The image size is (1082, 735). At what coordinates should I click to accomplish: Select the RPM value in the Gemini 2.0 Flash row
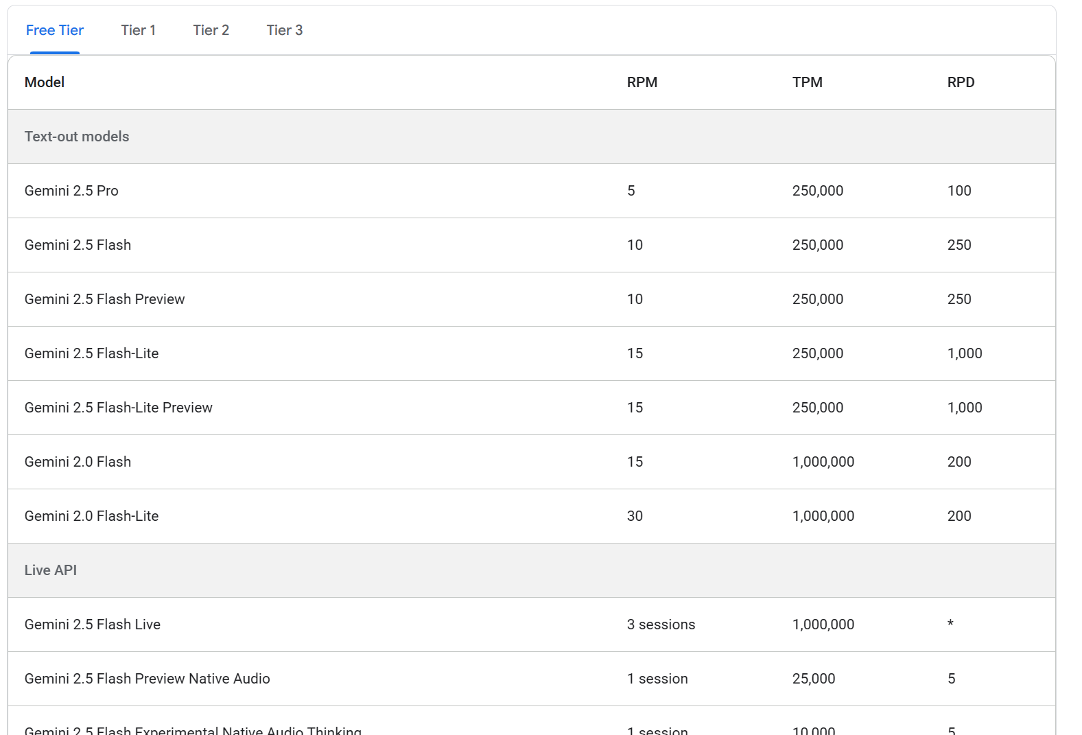635,462
